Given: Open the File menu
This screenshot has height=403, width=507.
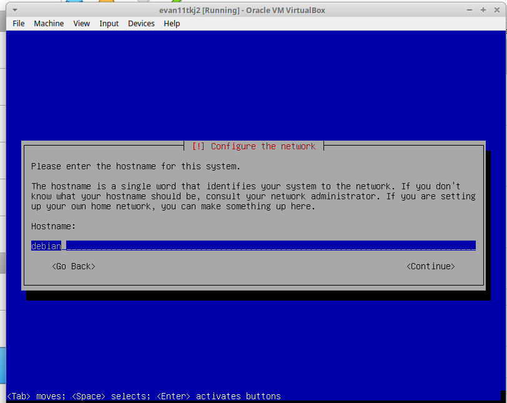Looking at the screenshot, I should click(x=19, y=24).
